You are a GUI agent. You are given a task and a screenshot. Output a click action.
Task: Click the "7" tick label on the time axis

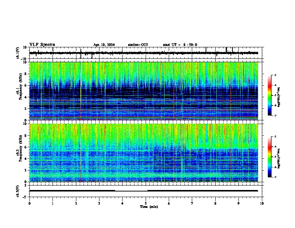click(192, 203)
